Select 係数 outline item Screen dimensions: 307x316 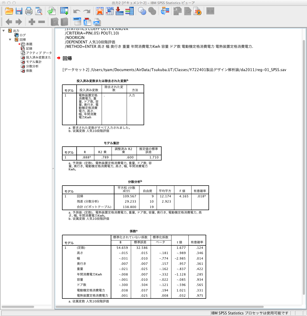(29, 71)
